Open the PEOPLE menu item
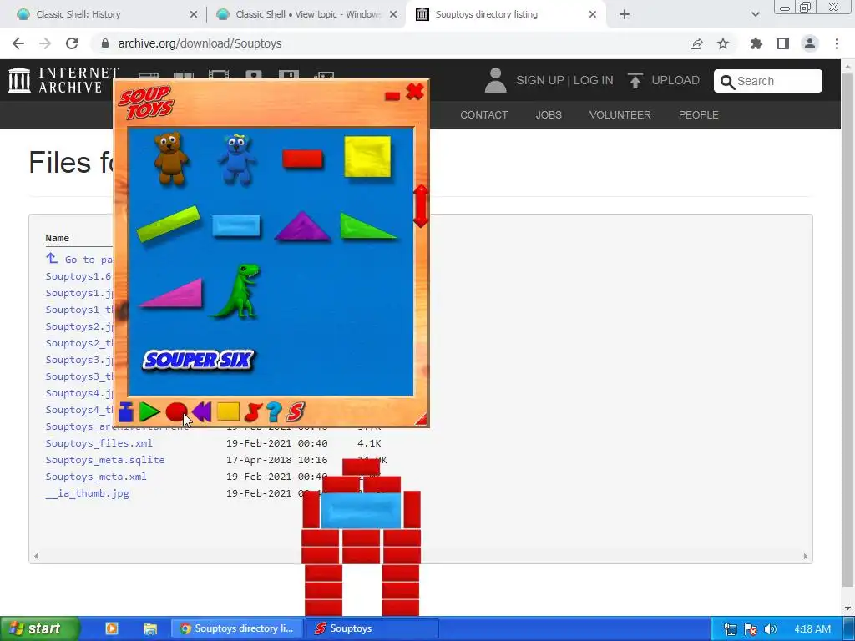Screen dimensions: 855x641 [699, 115]
